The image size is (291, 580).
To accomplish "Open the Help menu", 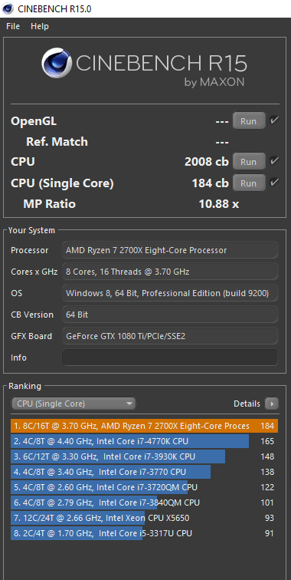I will (40, 26).
